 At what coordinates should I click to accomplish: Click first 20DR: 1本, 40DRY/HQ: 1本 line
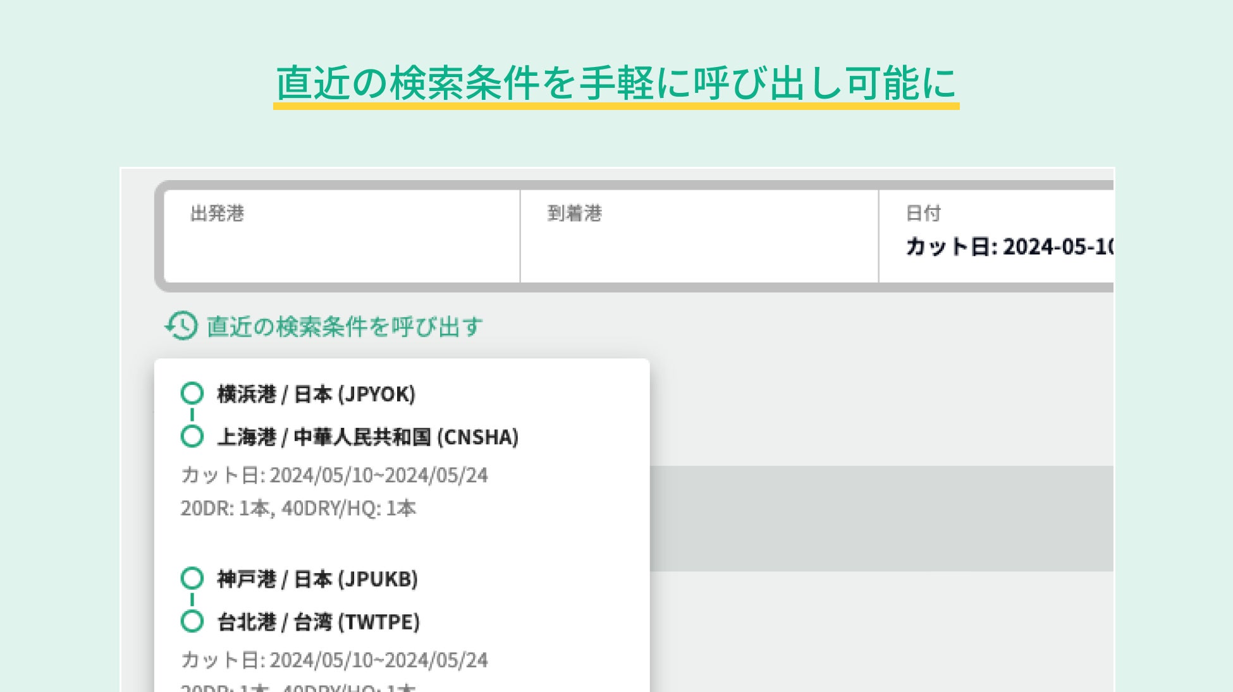(298, 508)
